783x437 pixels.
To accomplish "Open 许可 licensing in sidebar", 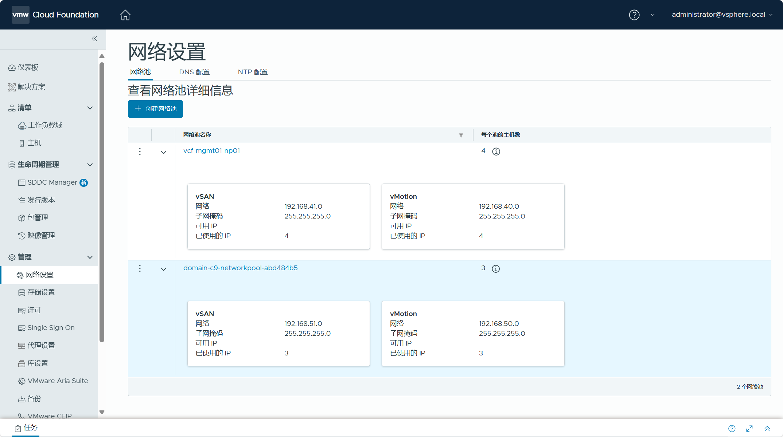I will [30, 310].
